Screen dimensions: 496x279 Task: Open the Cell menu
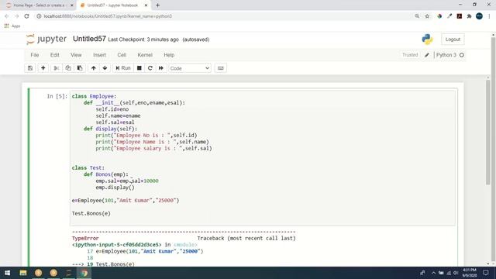[x=122, y=55]
